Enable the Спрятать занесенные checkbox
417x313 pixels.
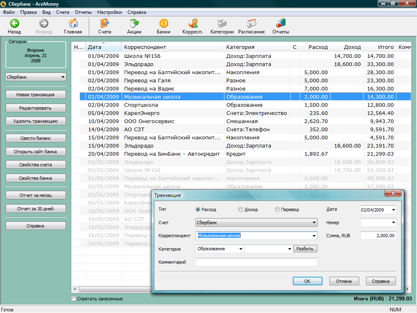point(74,299)
